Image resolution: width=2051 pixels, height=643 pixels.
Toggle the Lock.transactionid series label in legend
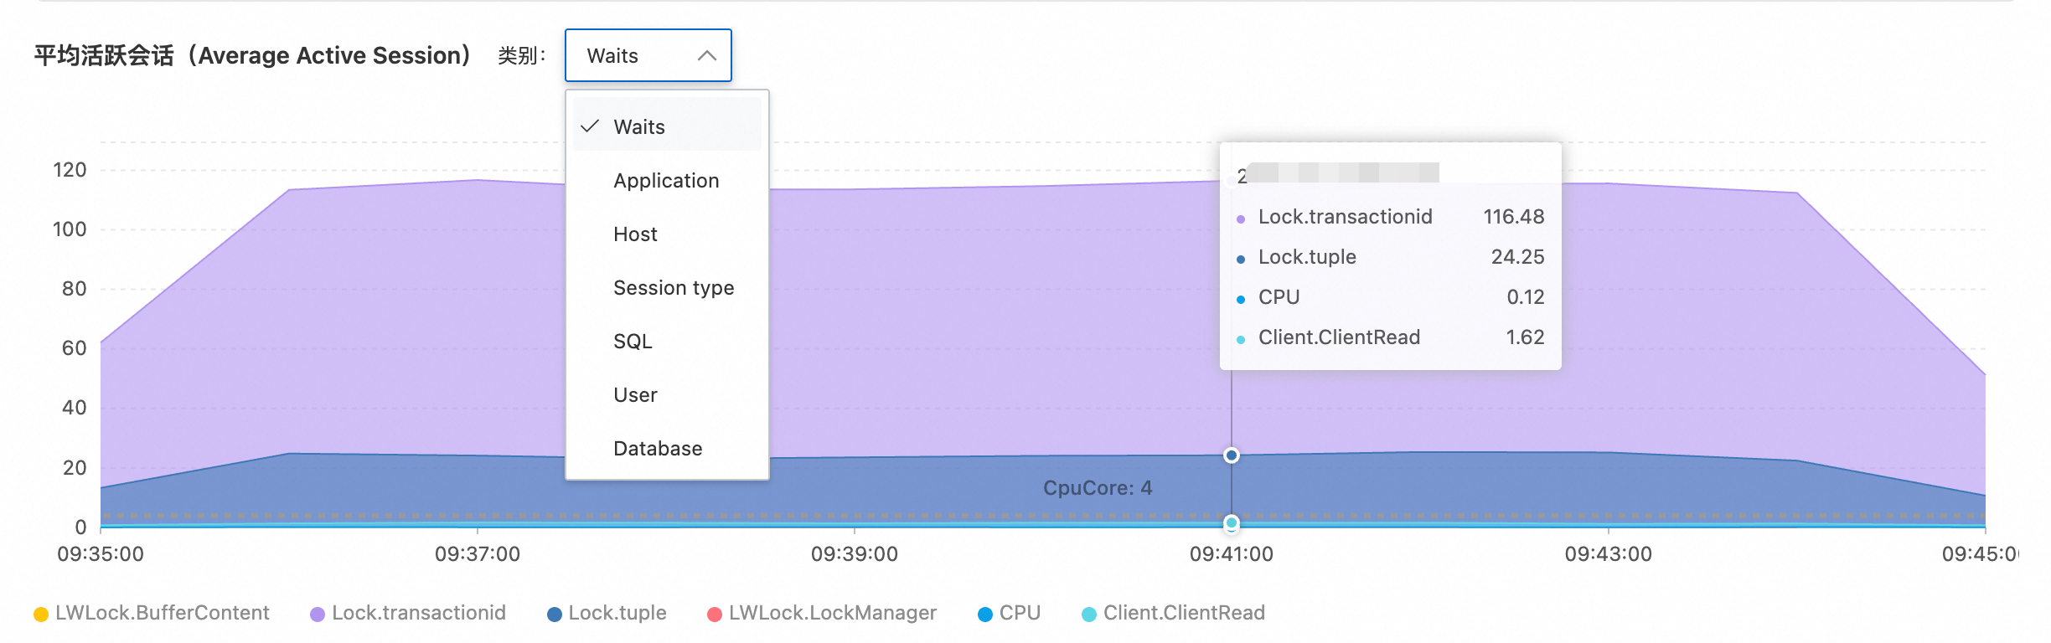tap(418, 613)
